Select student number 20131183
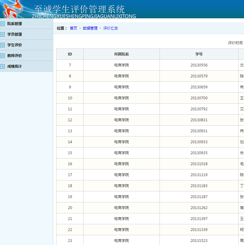Viewport: 244px width, 245px height. pos(199,186)
